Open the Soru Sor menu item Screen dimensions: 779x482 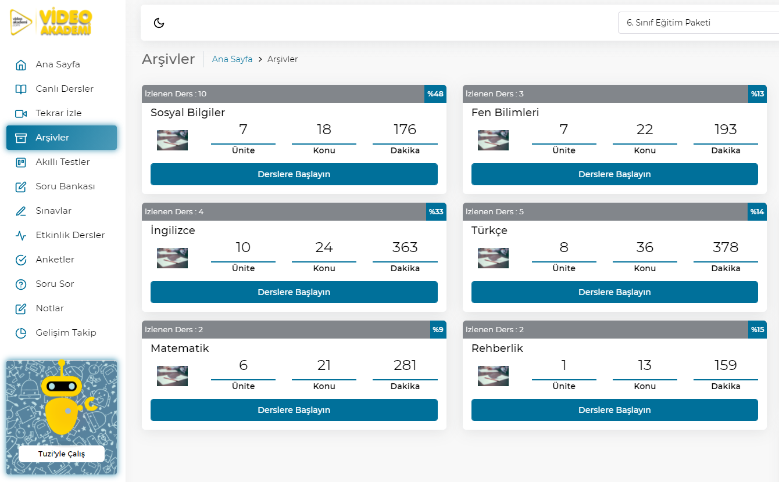(55, 284)
